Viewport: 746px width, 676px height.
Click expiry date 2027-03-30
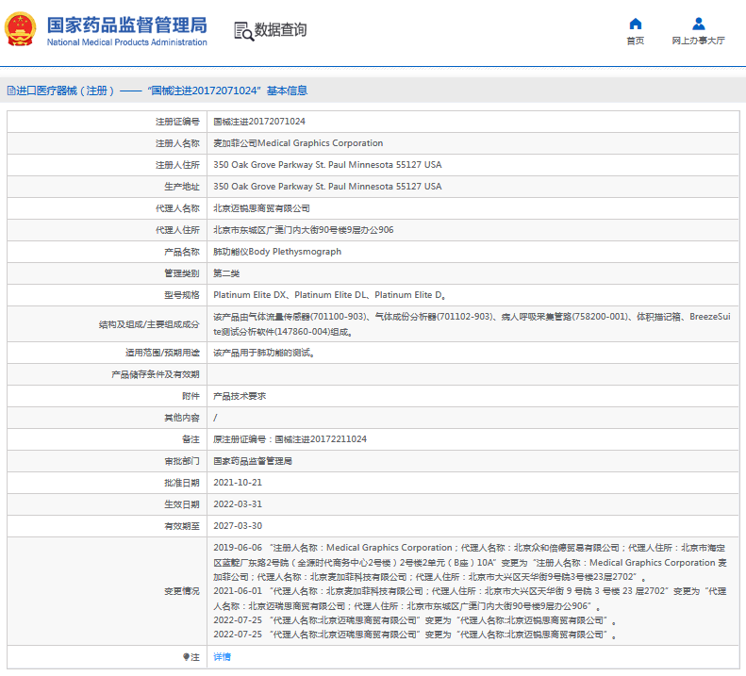pos(238,526)
